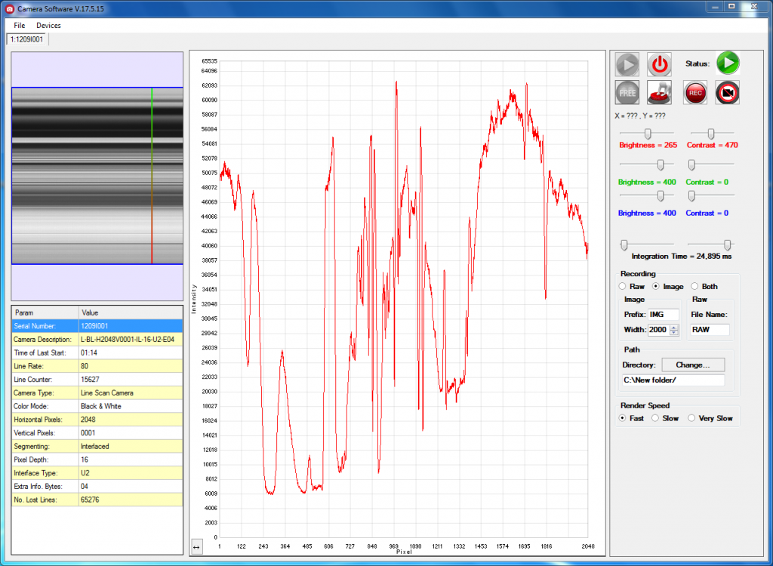This screenshot has width=773, height=566.
Task: Select Raw recording radio button
Action: 623,286
